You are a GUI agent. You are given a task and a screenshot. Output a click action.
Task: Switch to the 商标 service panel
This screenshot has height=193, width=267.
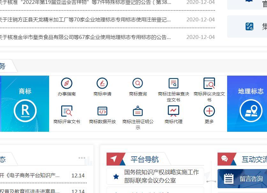click(x=25, y=91)
